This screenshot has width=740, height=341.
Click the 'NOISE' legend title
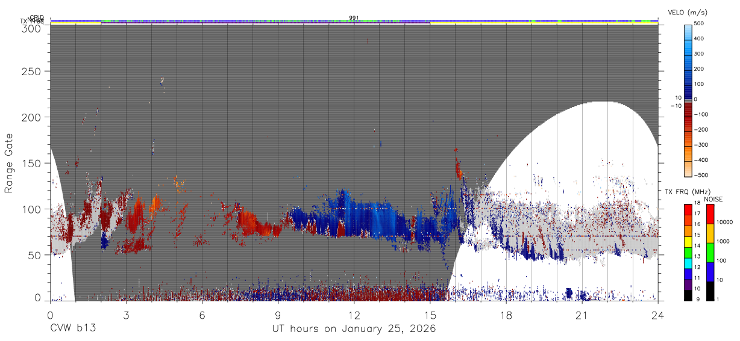[x=713, y=199]
